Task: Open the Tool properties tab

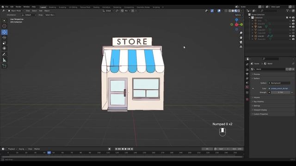Action: coord(247,65)
